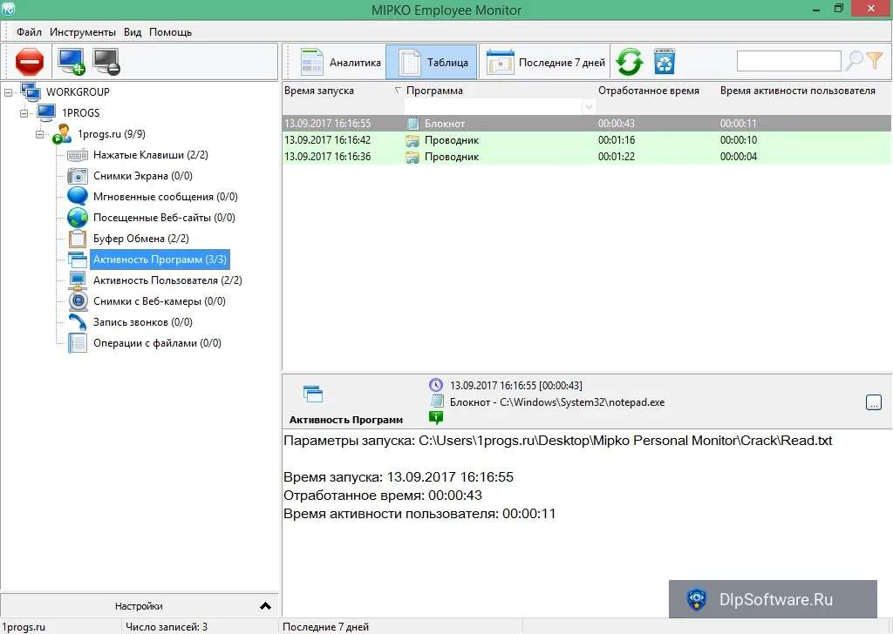
Task: Click the magnifier search icon
Action: 853,60
